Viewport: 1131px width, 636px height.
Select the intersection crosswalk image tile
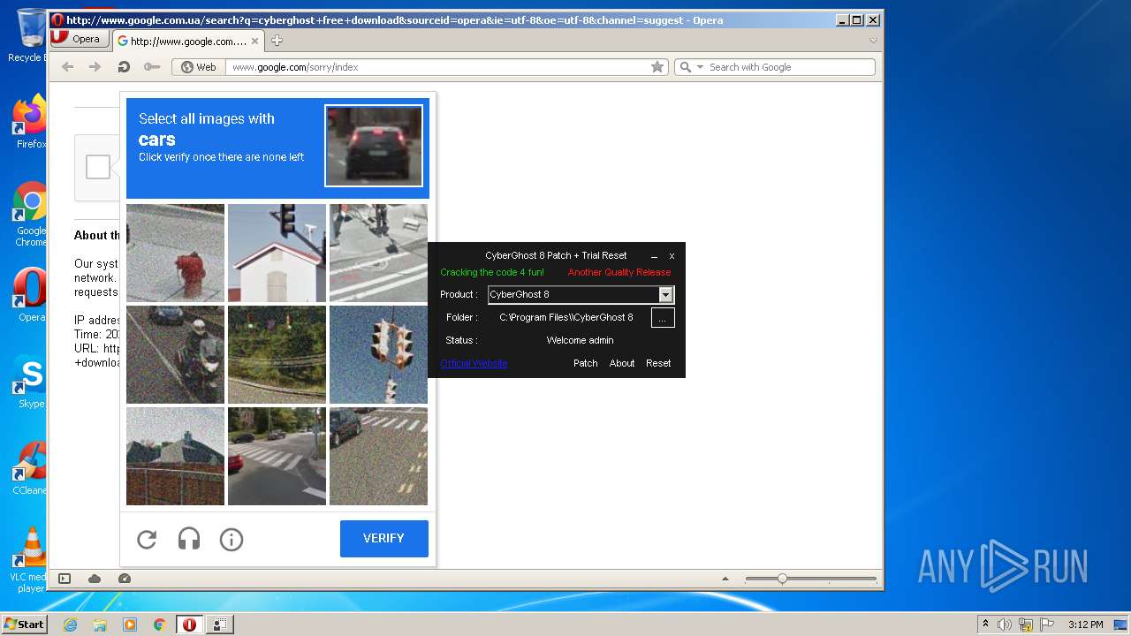(277, 456)
